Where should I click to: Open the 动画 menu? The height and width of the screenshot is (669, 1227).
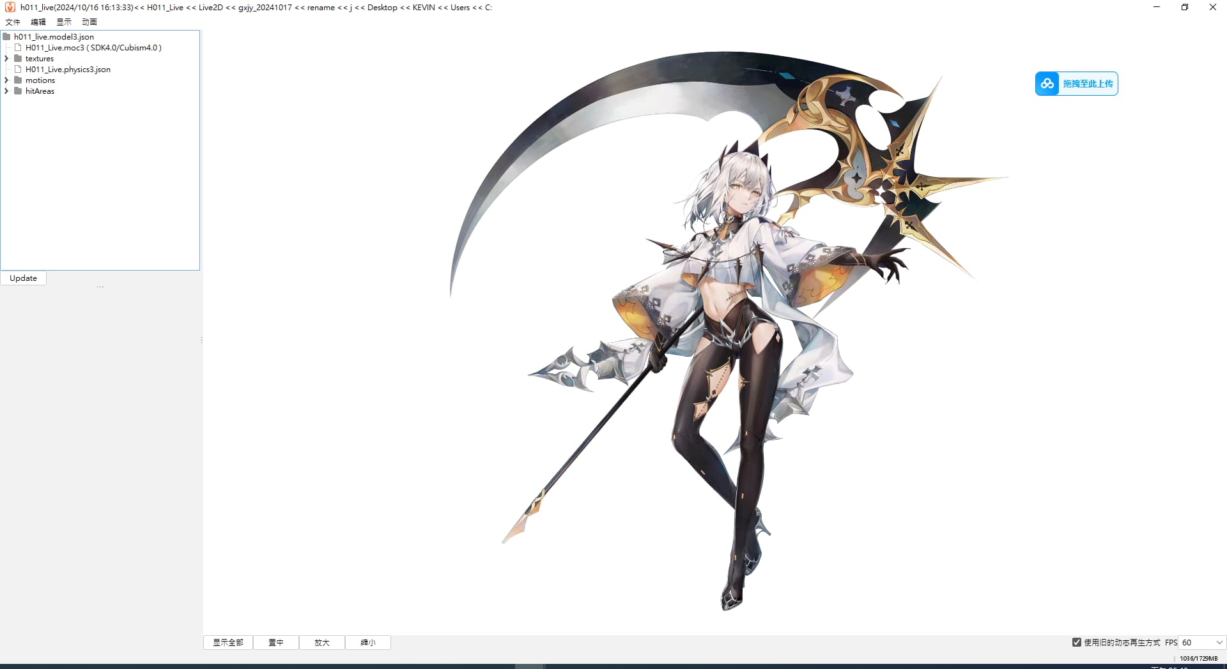pos(89,22)
